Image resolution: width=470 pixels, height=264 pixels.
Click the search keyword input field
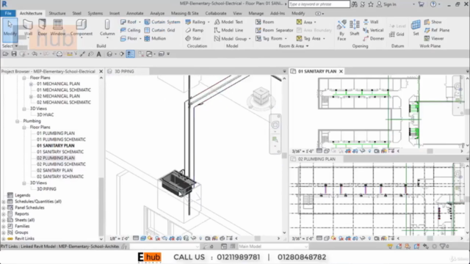[x=319, y=4]
